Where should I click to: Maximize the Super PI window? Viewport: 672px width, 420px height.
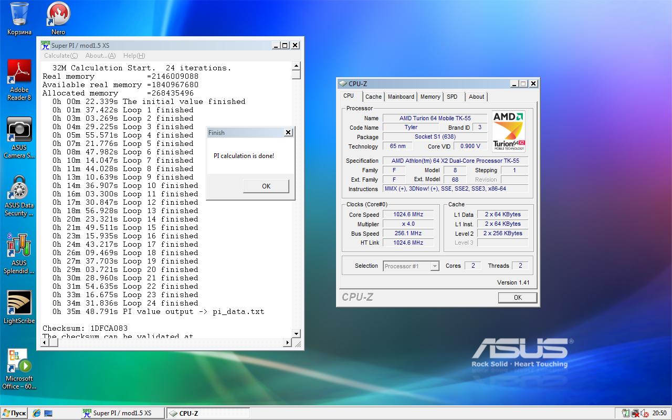tap(285, 45)
